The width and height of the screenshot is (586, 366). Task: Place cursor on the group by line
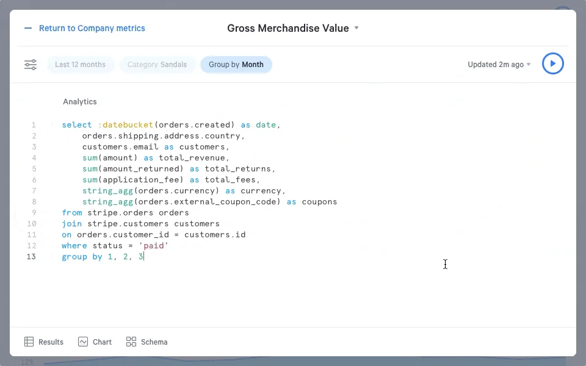[x=101, y=257]
